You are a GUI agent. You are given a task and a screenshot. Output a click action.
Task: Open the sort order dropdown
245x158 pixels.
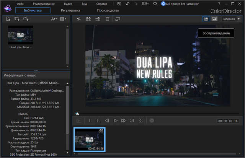[55, 19]
